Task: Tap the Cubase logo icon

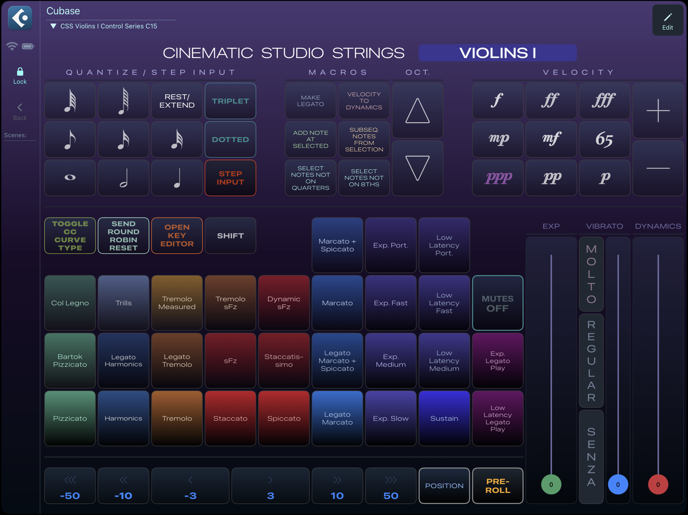Action: tap(20, 18)
